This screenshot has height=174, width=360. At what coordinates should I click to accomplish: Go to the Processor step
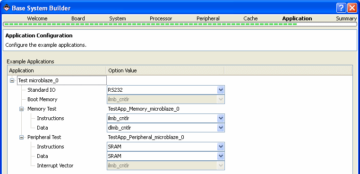point(161,18)
